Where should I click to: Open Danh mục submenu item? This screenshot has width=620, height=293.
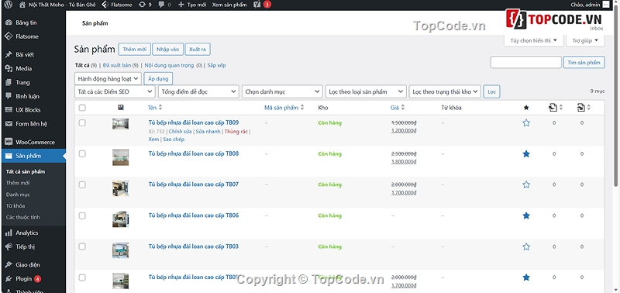(18, 195)
